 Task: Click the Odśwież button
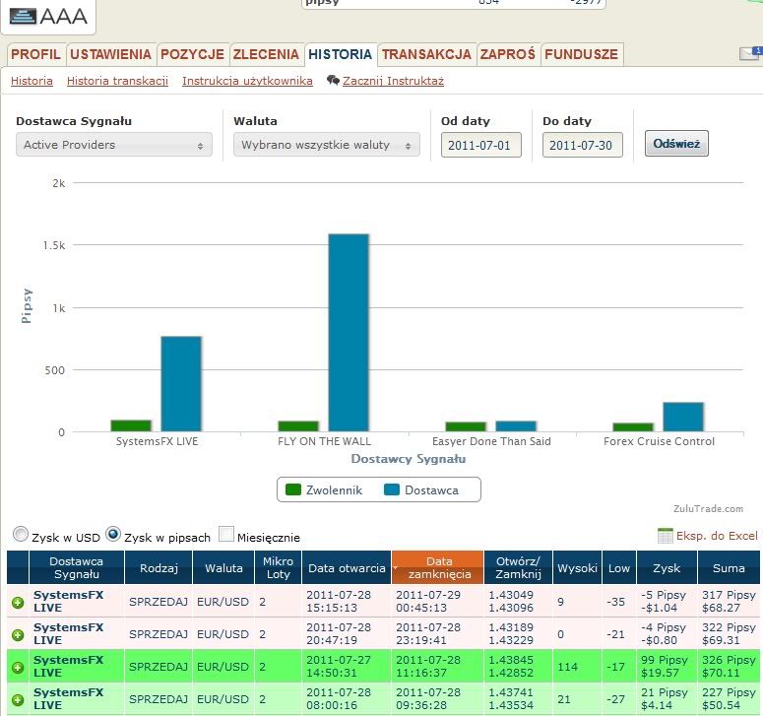click(x=676, y=144)
